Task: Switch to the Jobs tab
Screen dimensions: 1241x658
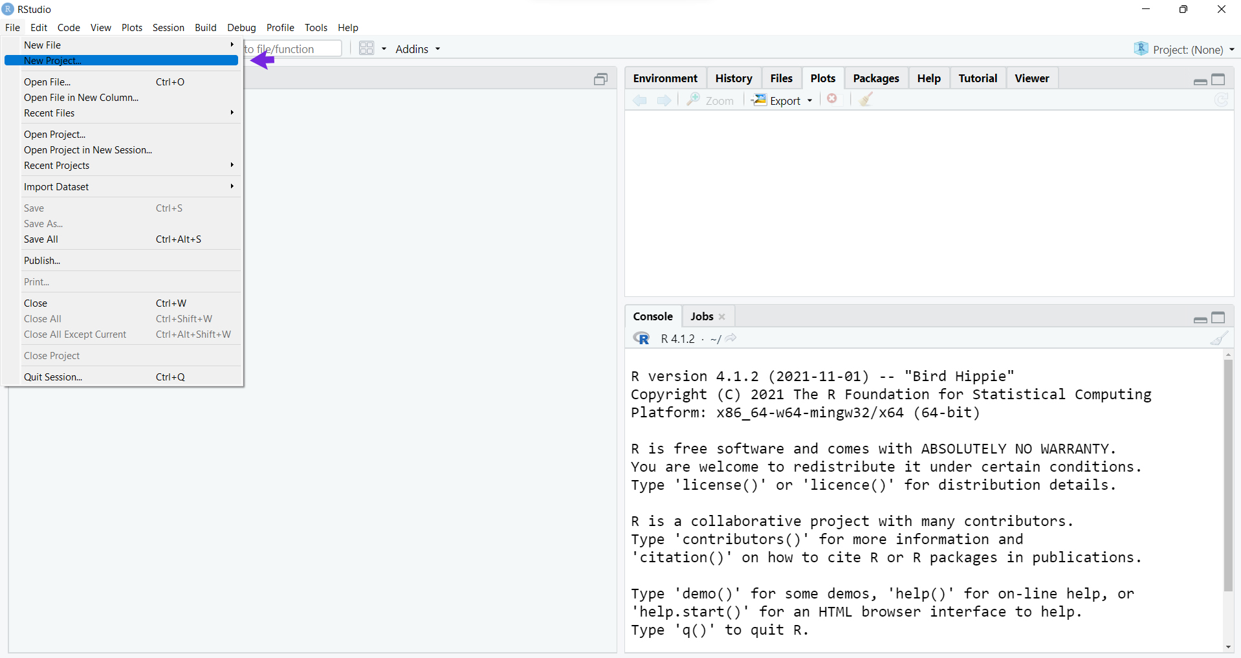Action: coord(702,316)
